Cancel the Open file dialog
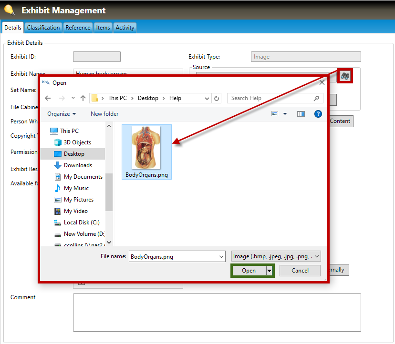Image resolution: width=395 pixels, height=344 pixels. [x=300, y=271]
